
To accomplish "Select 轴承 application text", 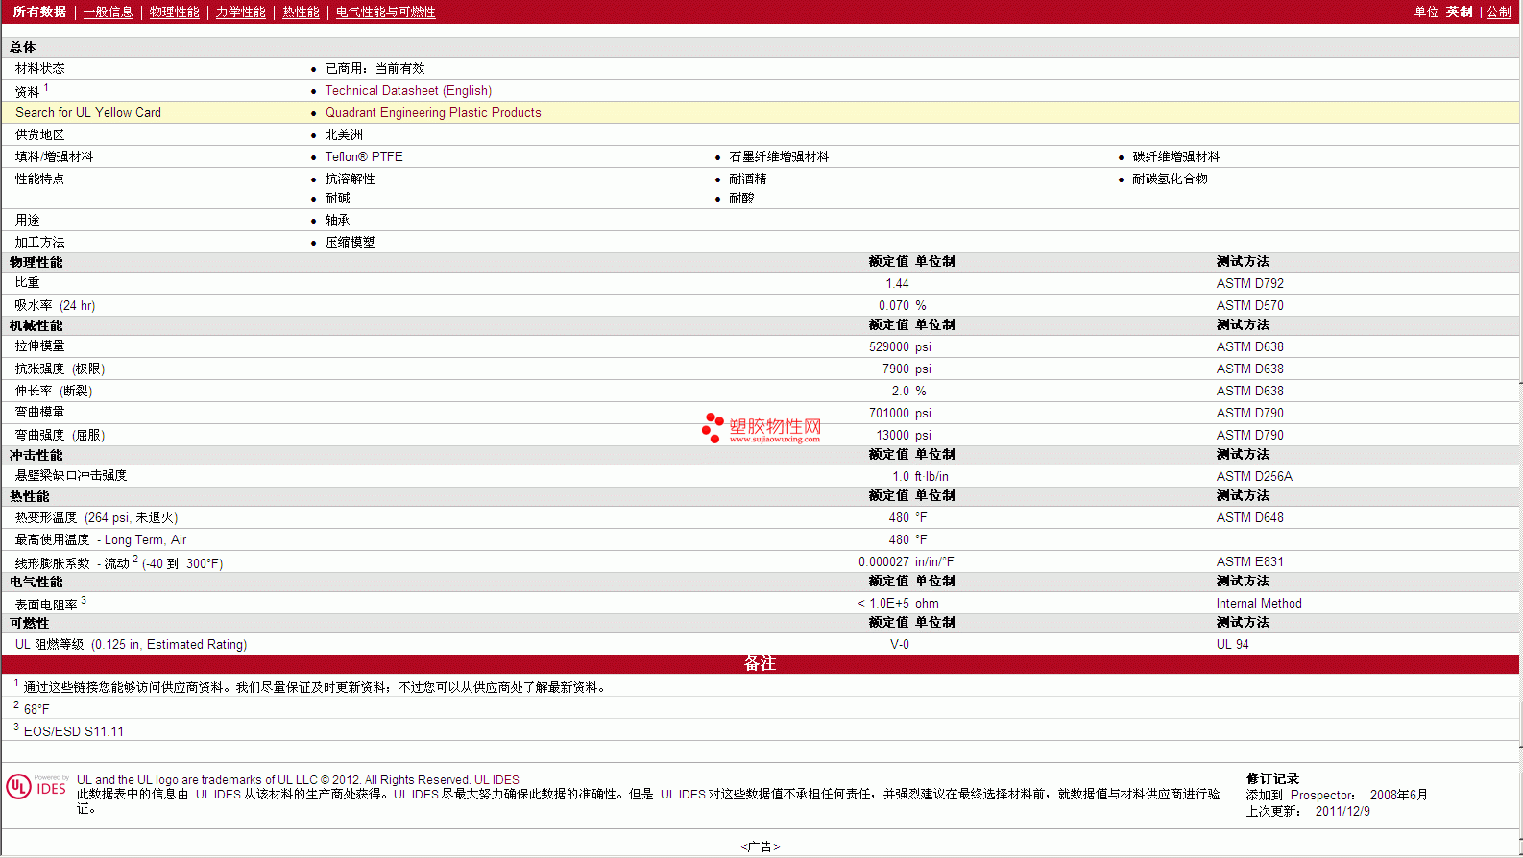I will click(x=338, y=221).
